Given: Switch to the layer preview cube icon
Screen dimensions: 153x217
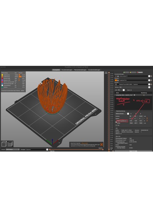Looking at the screenshot, I should pyautogui.click(x=10, y=144).
